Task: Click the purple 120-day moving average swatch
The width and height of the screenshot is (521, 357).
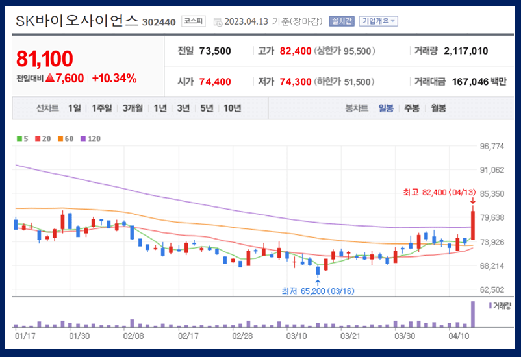Action: point(83,138)
